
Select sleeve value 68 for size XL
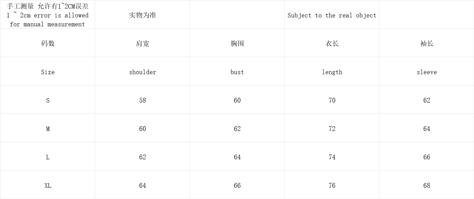(x=426, y=185)
